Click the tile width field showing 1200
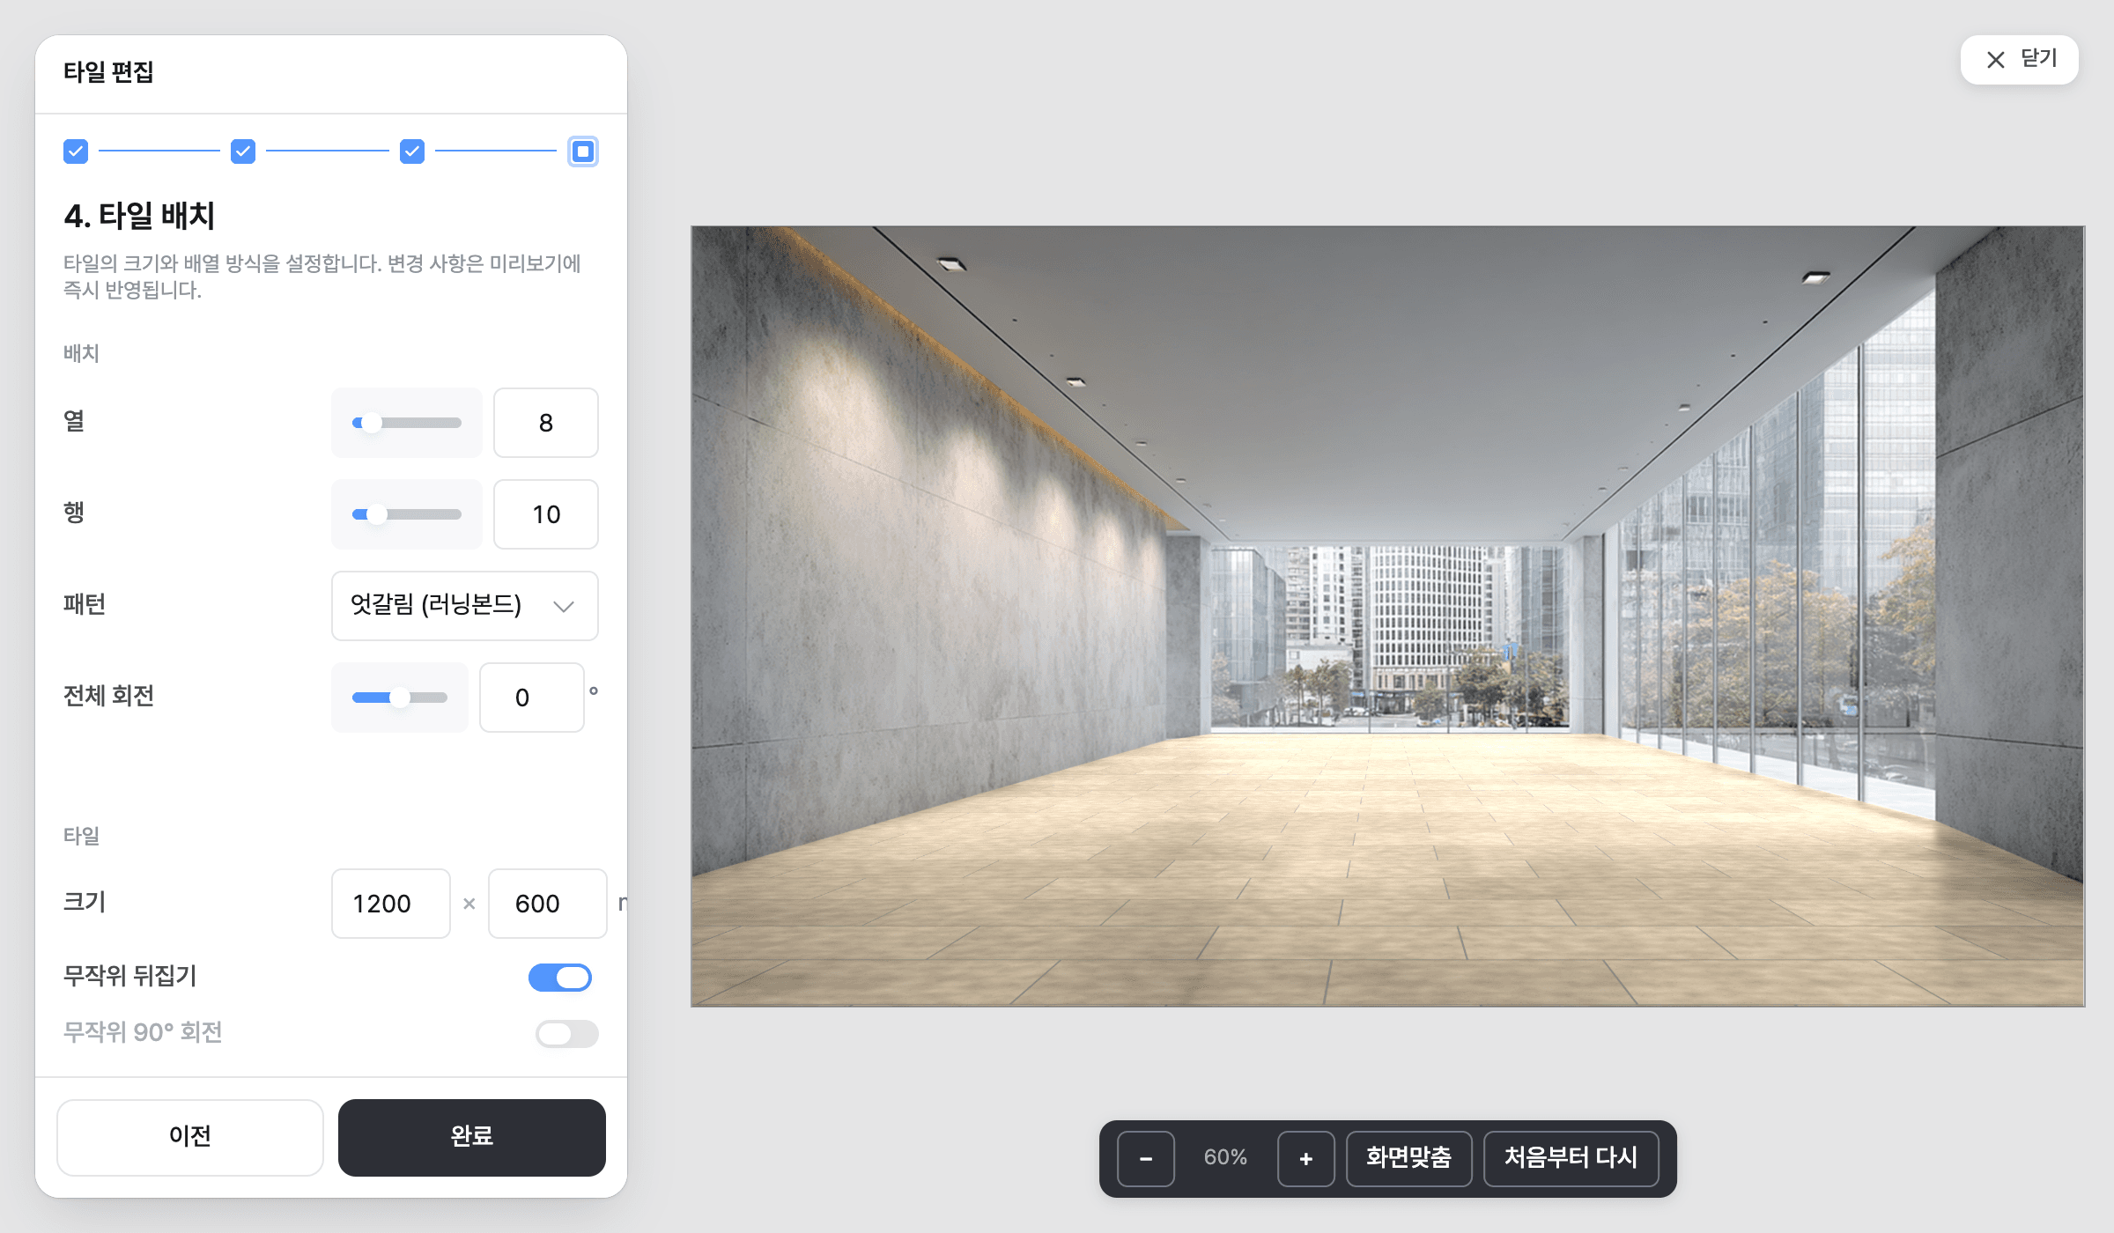The width and height of the screenshot is (2114, 1233). 391,904
